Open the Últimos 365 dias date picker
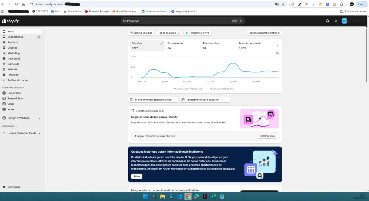369x201 pixels. click(141, 33)
